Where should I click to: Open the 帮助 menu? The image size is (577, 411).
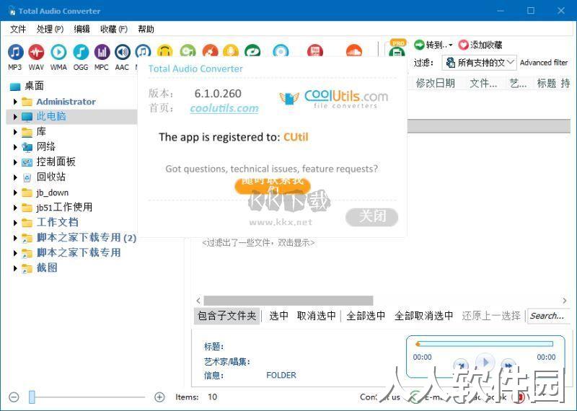(x=146, y=29)
